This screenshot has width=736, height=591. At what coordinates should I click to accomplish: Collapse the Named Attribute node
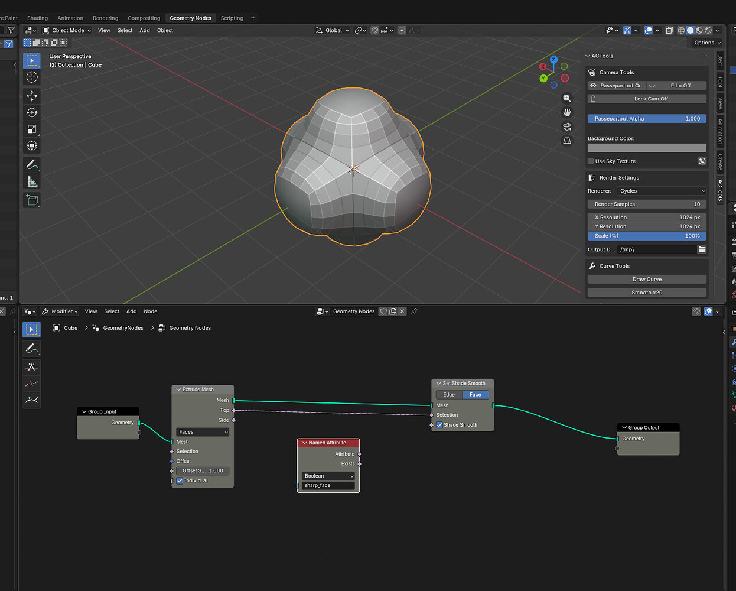tap(305, 443)
